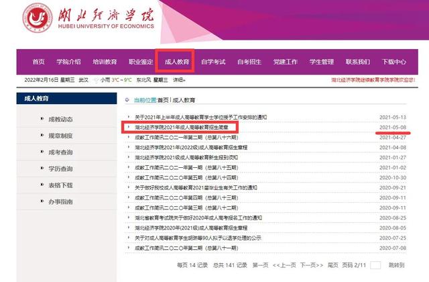429x282 pixels.
Task: Open 成考查询 in the sidebar
Action: [61, 152]
